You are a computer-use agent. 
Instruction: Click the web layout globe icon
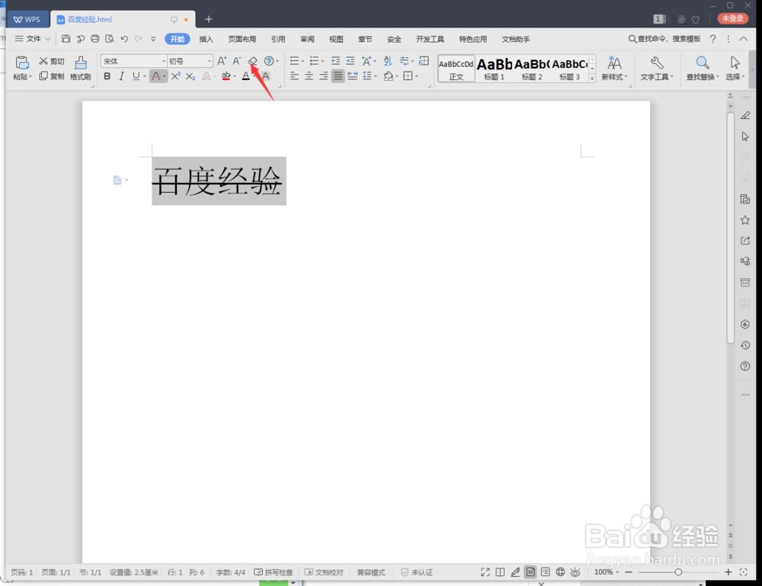[x=560, y=572]
